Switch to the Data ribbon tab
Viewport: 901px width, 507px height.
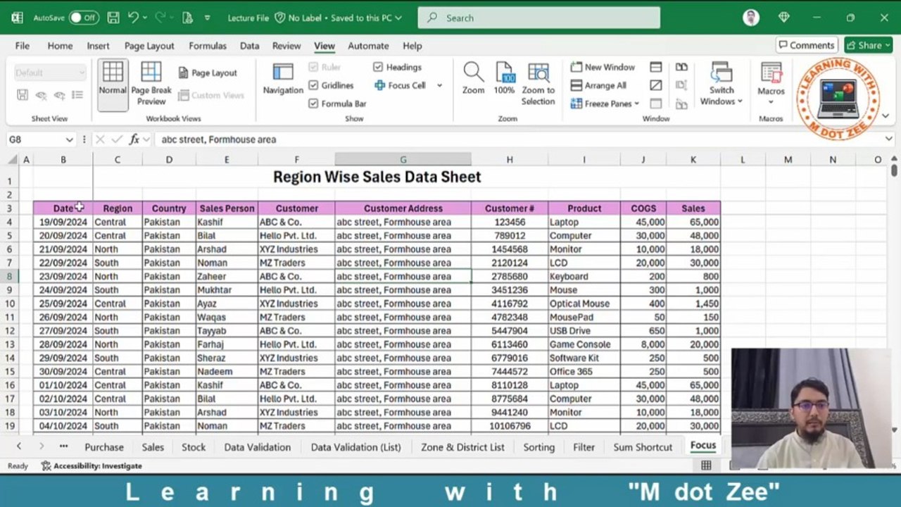249,46
